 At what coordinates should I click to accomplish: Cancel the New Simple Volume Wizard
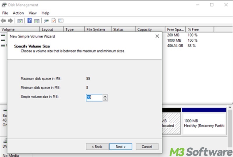(x=147, y=147)
